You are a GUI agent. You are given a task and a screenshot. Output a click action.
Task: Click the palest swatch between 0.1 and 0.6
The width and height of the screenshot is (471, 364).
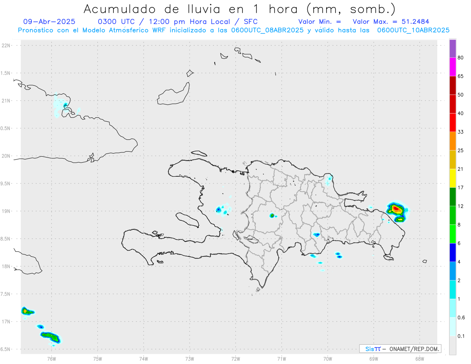[x=453, y=326]
